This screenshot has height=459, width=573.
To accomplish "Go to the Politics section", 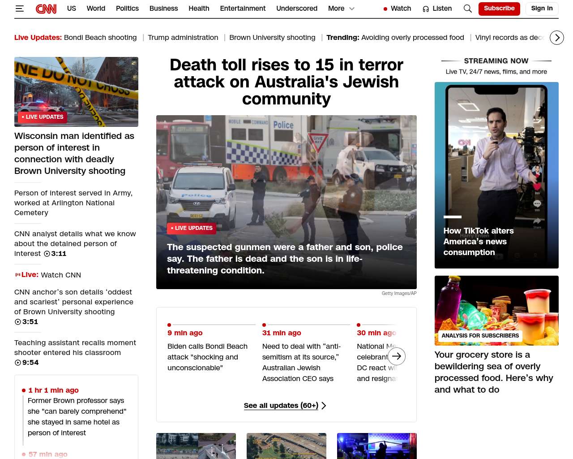I will click(x=127, y=9).
